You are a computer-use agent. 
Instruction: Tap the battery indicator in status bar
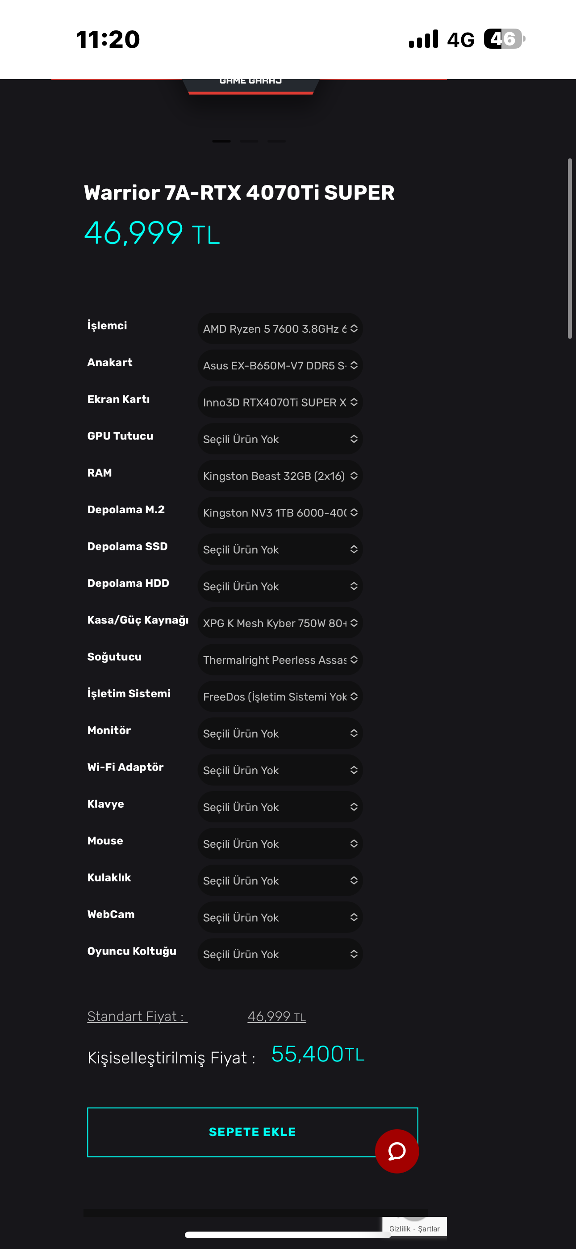(504, 39)
